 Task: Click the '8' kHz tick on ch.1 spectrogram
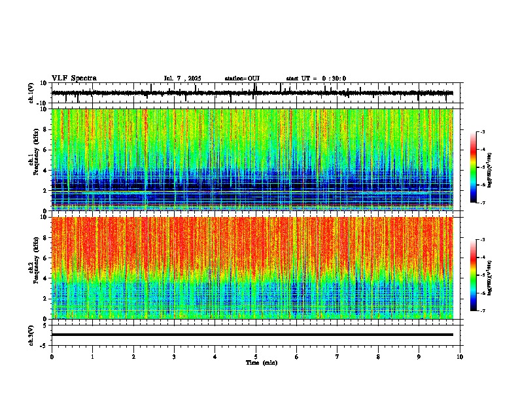[x=45, y=129]
